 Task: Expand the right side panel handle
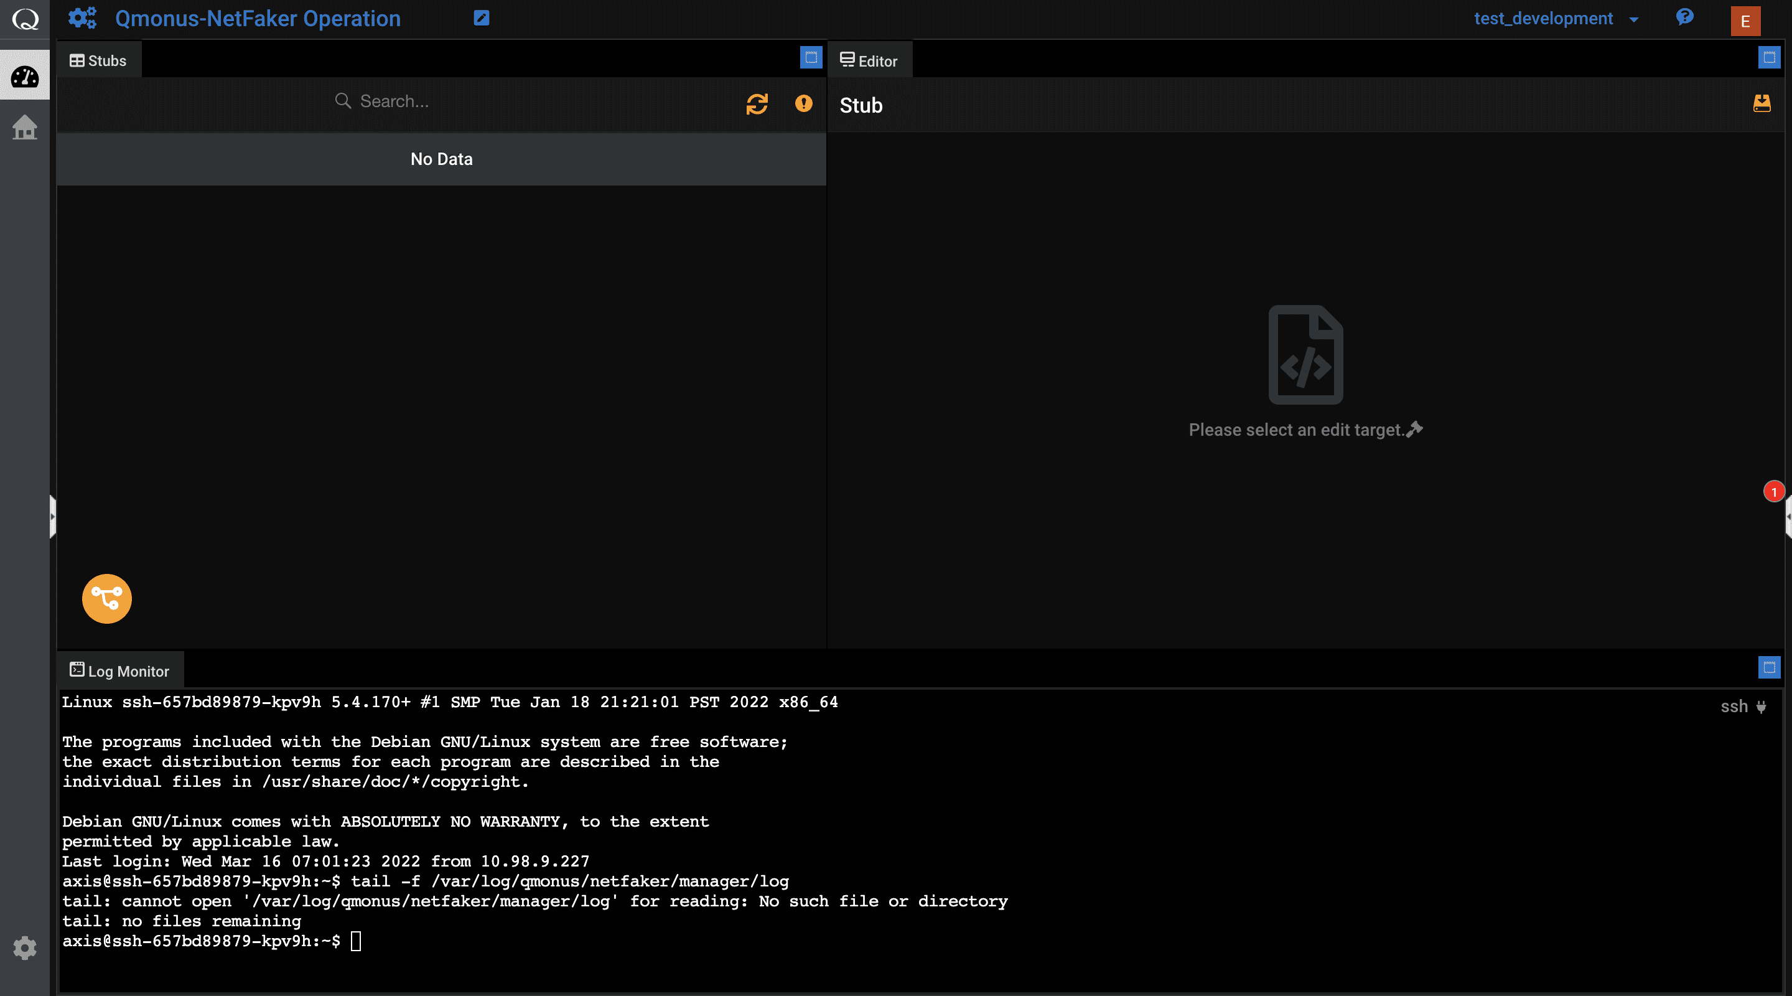(x=1788, y=517)
